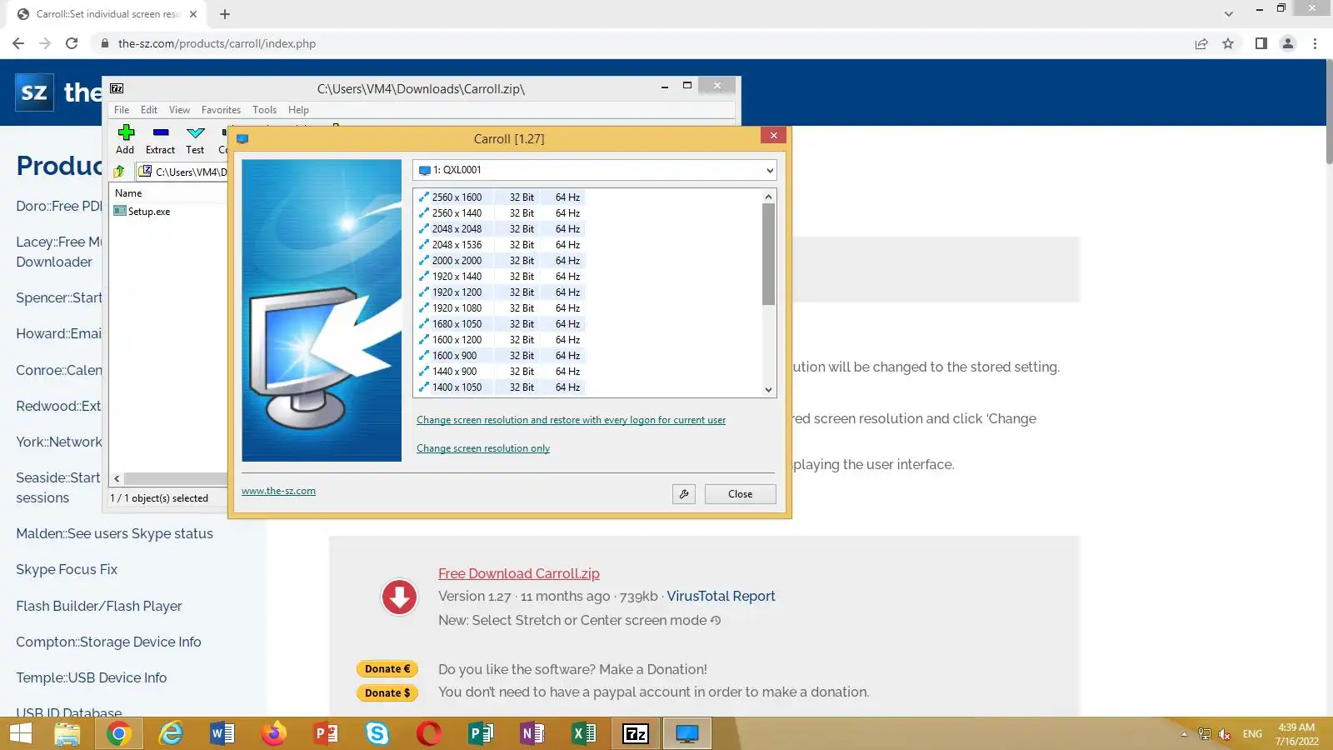Image resolution: width=1333 pixels, height=750 pixels.
Task: Click the share page icon in Chrome
Action: (1201, 43)
